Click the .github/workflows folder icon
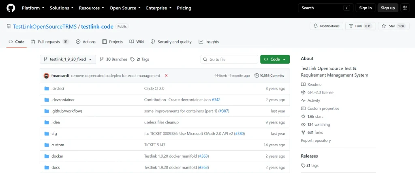 point(47,111)
